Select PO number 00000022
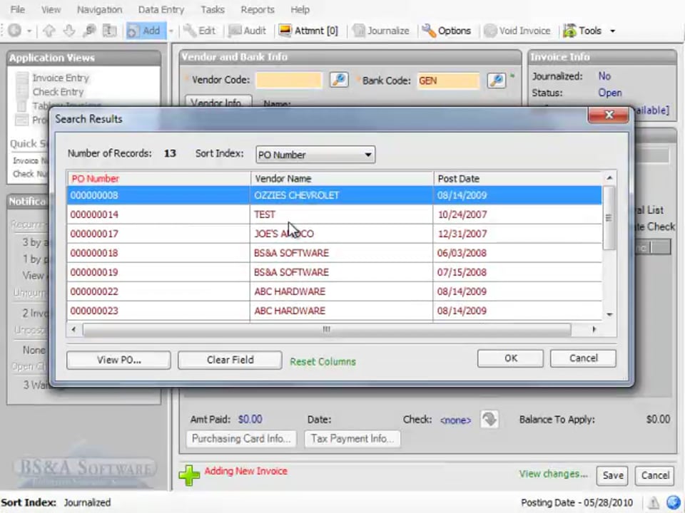Image resolution: width=685 pixels, height=513 pixels. [x=94, y=291]
